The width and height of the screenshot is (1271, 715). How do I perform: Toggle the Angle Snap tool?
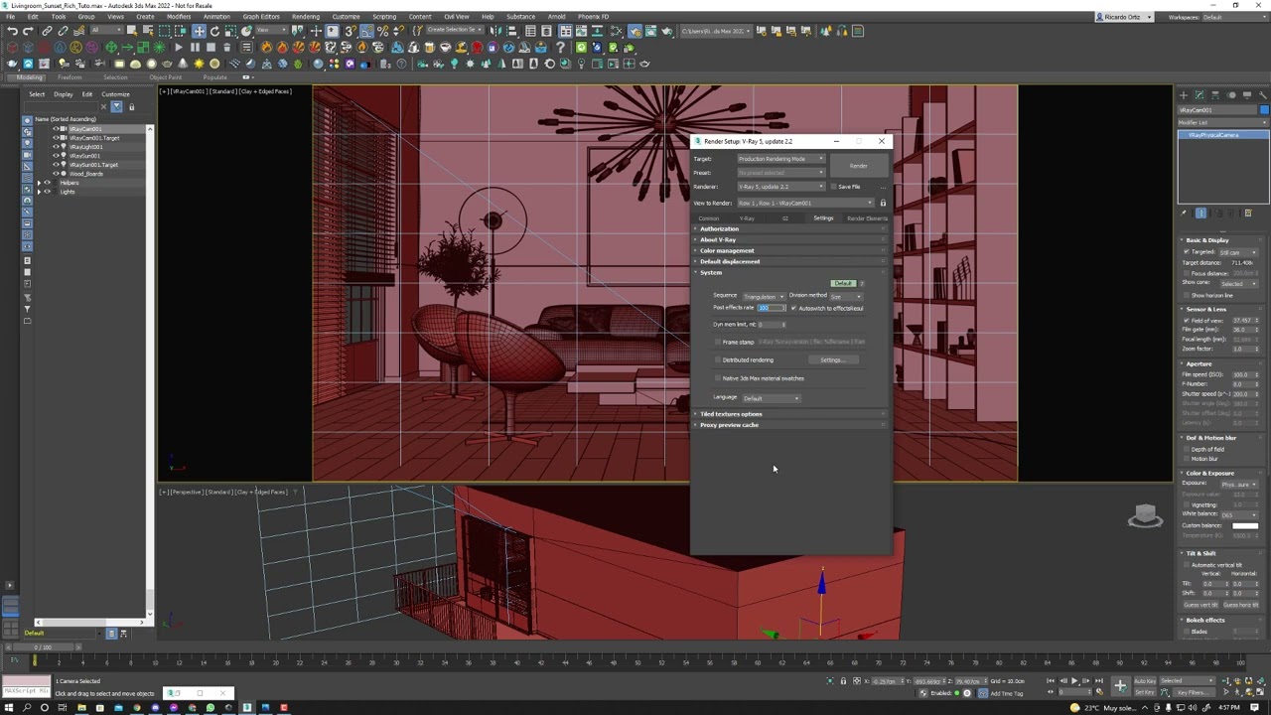coord(366,31)
